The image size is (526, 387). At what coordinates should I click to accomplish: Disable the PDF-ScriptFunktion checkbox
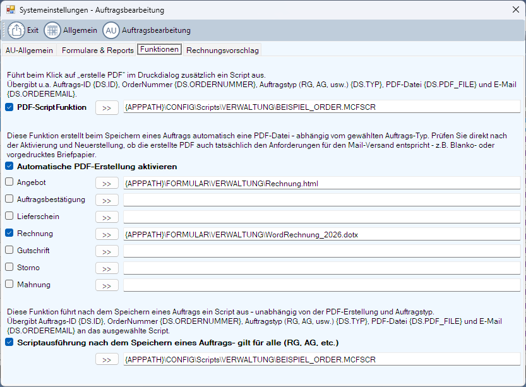[9, 107]
